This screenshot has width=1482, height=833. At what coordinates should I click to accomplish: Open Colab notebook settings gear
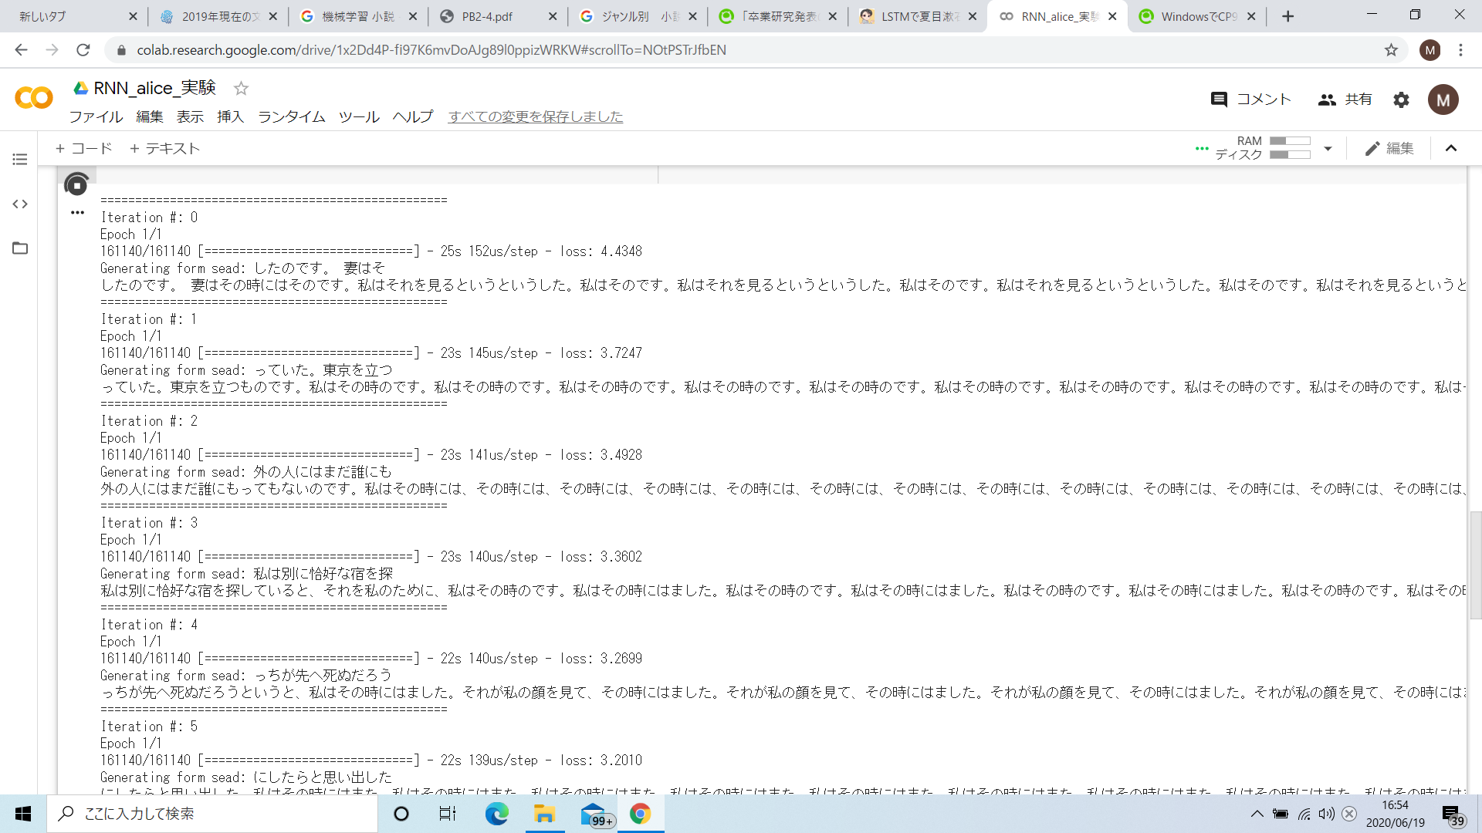[x=1402, y=99]
